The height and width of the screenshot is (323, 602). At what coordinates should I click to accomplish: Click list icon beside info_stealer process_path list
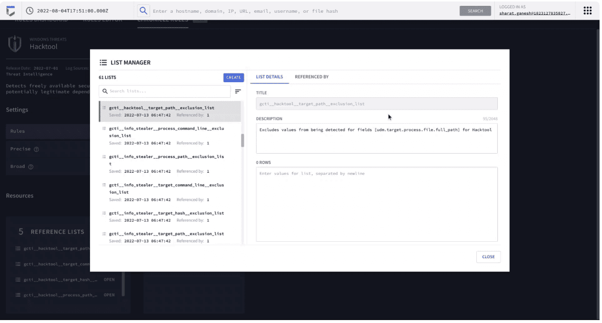(x=104, y=157)
